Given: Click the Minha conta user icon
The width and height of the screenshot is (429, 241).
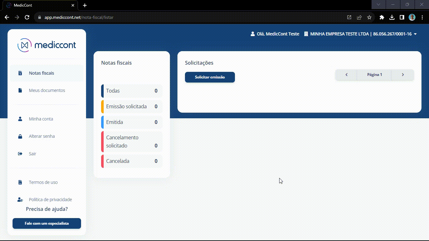Looking at the screenshot, I should tap(20, 119).
